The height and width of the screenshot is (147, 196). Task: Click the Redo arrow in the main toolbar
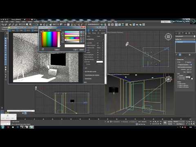point(6,24)
